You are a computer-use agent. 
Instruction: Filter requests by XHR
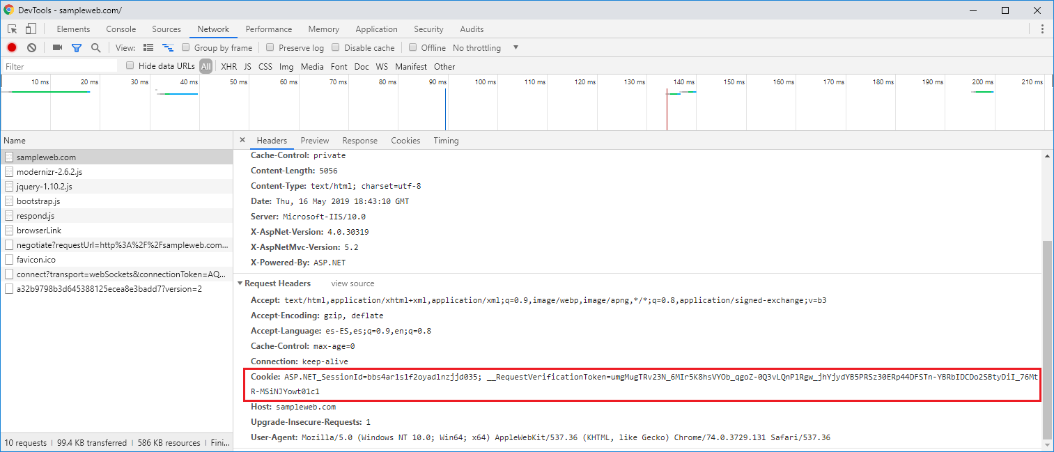pyautogui.click(x=228, y=67)
